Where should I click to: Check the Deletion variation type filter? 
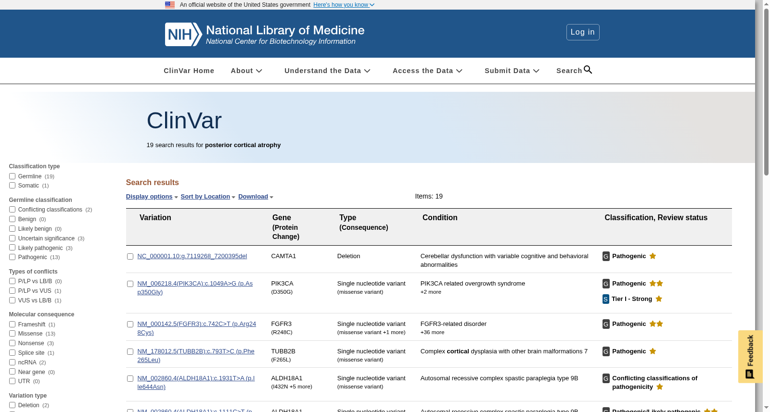12,405
